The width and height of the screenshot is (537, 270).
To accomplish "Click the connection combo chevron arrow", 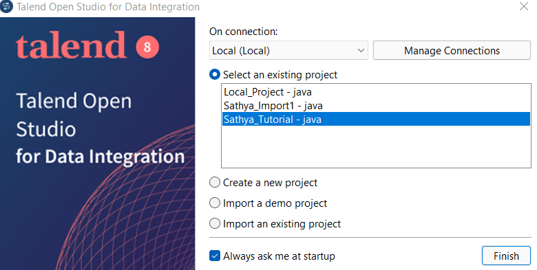I will pos(361,51).
